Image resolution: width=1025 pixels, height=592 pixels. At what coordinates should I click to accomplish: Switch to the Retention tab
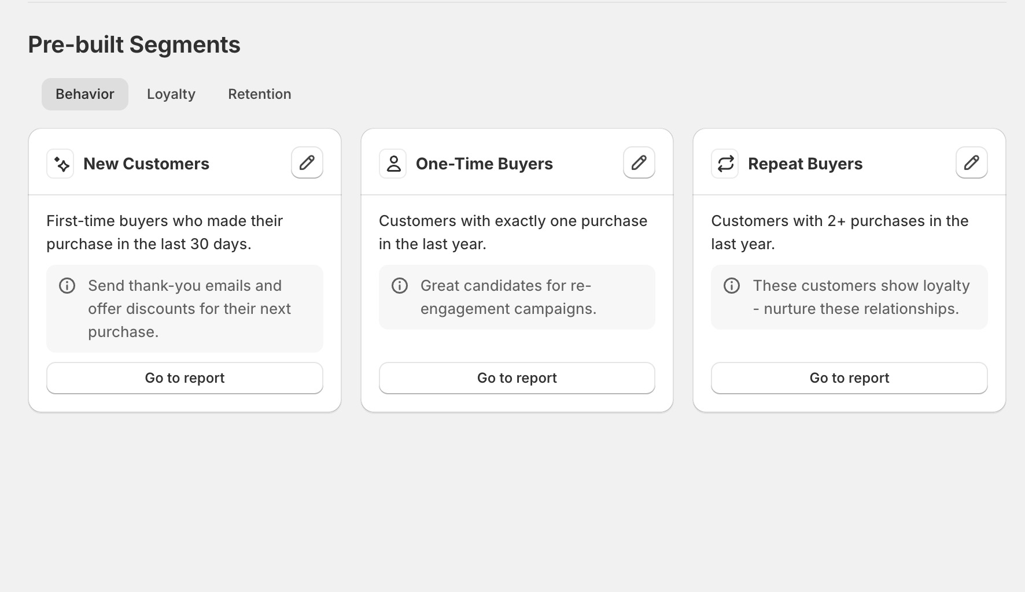pyautogui.click(x=259, y=94)
